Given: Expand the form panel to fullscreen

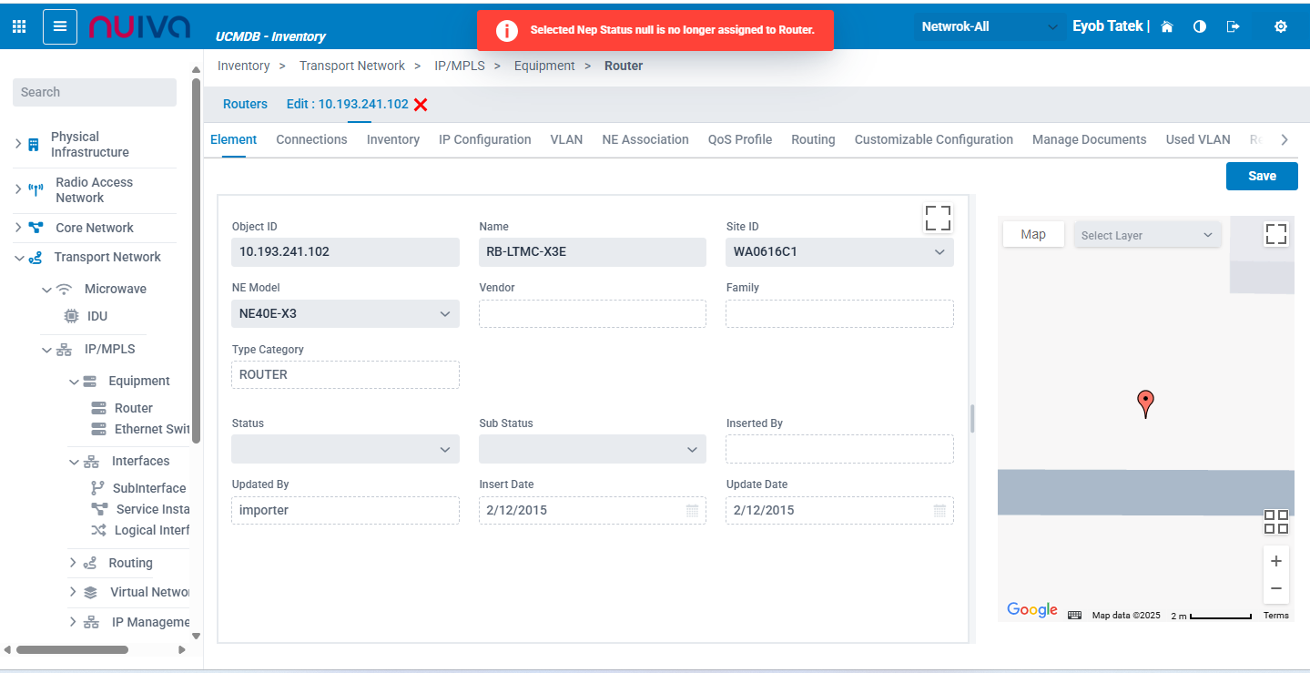Looking at the screenshot, I should point(938,218).
